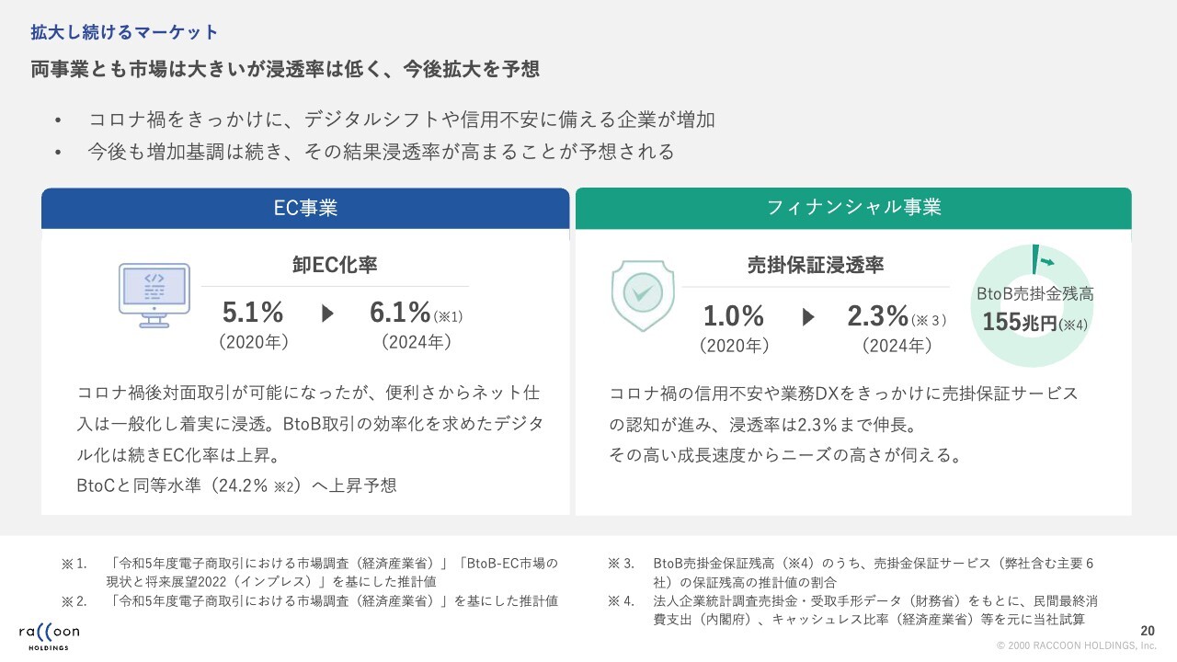Click small green arrow on donut chart
This screenshot has width=1177, height=662.
1046,263
